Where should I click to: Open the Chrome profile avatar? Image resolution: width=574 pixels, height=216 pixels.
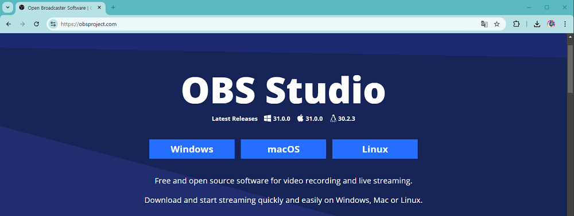(551, 24)
